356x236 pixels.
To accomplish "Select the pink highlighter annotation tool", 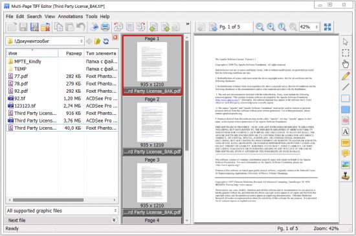I will pyautogui.click(x=346, y=121).
